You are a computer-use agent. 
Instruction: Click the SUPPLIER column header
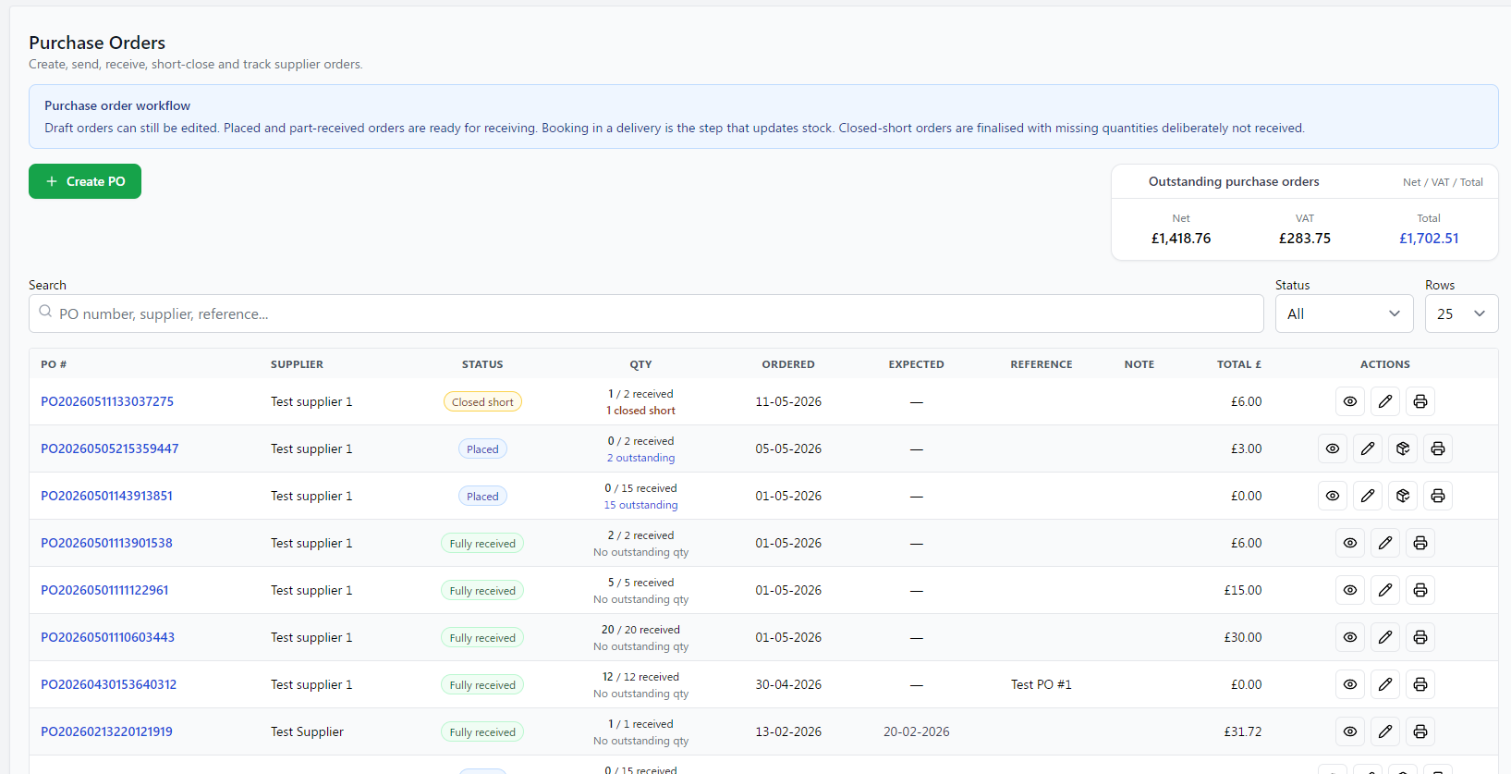[297, 364]
